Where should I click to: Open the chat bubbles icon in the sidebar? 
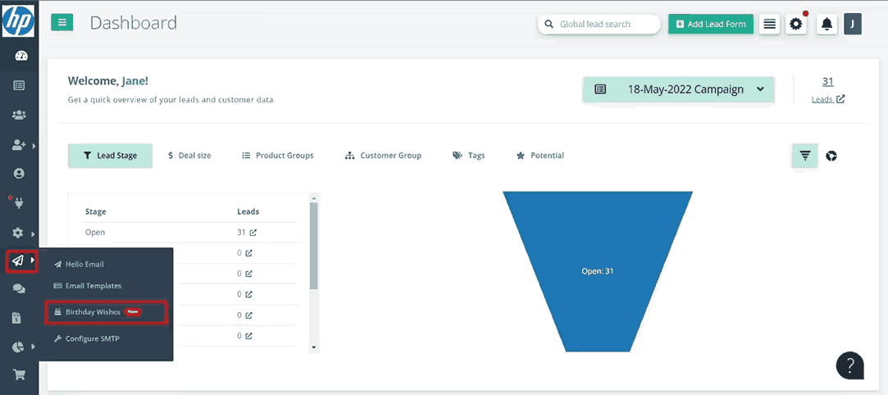click(x=19, y=289)
